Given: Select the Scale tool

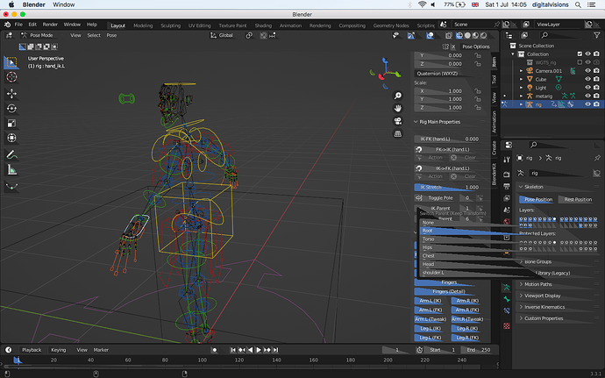Looking at the screenshot, I should pos(11,124).
